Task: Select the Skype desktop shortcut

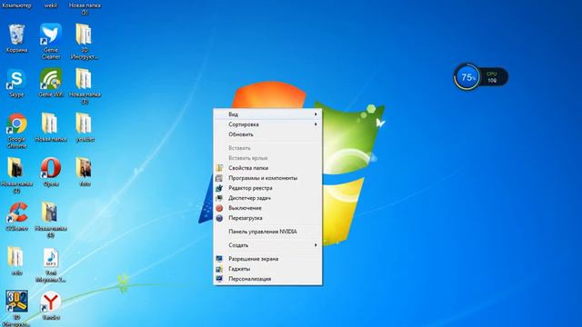Action: pos(16,79)
